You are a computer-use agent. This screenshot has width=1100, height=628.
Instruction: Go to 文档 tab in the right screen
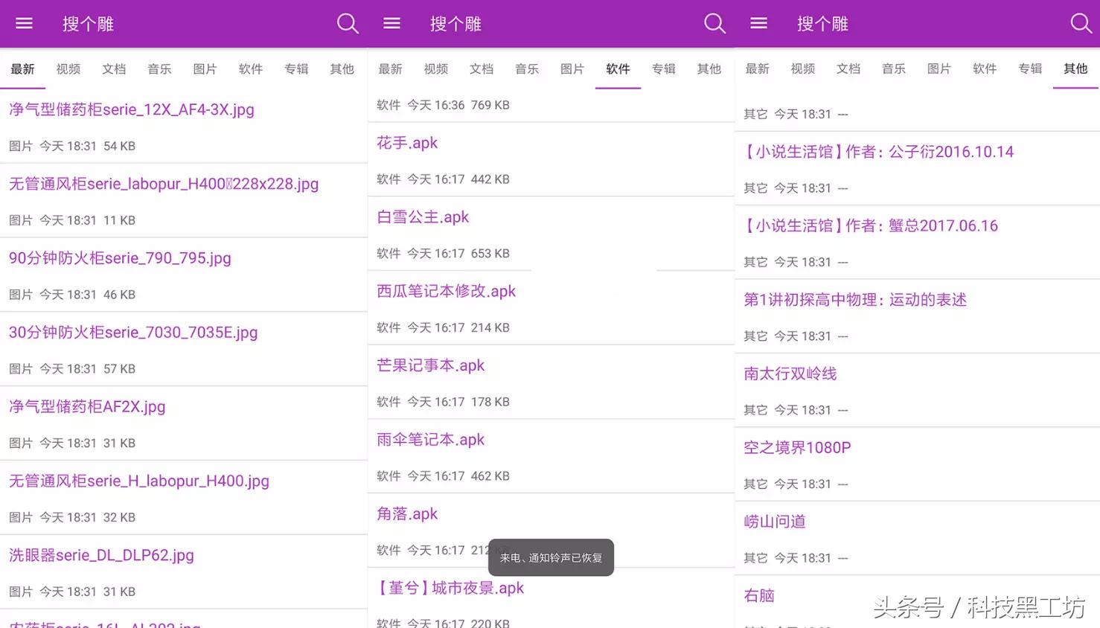tap(848, 69)
